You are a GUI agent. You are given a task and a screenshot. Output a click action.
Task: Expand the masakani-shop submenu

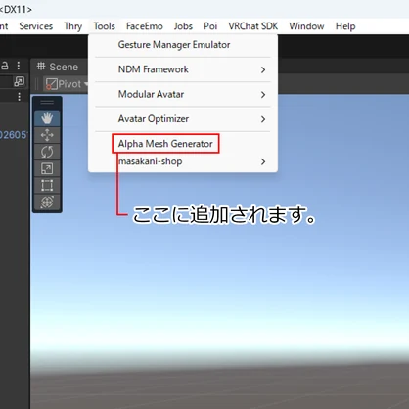point(183,161)
